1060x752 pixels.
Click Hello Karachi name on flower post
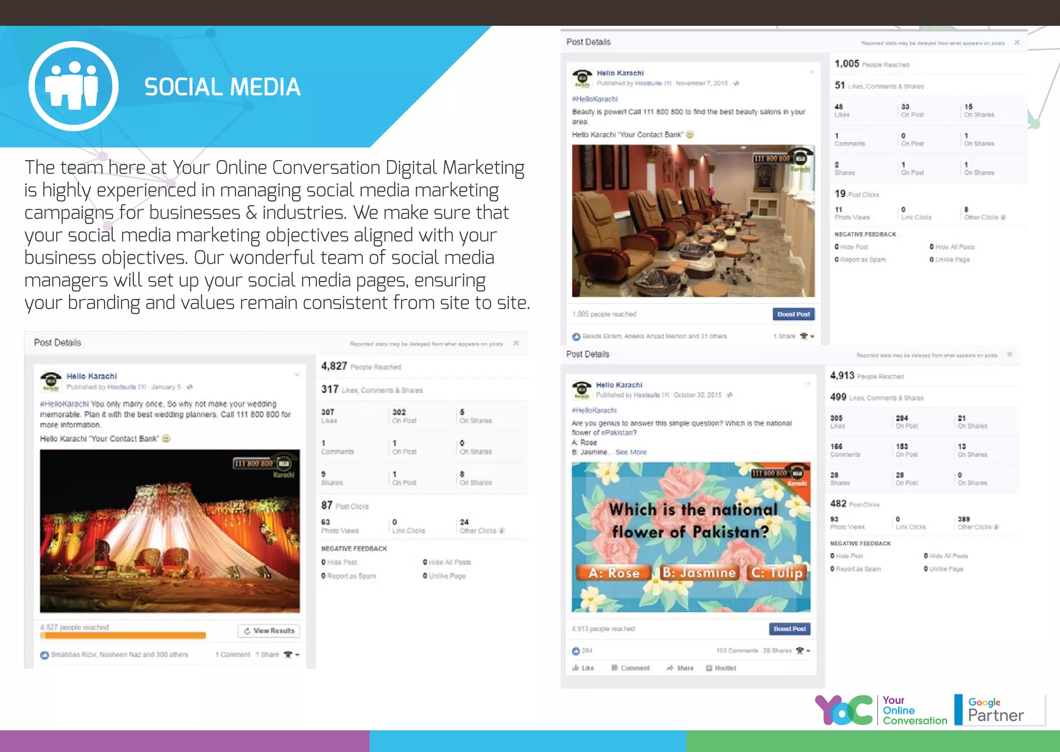click(619, 385)
